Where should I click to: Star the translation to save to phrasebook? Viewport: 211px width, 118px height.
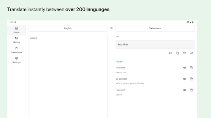184,53
